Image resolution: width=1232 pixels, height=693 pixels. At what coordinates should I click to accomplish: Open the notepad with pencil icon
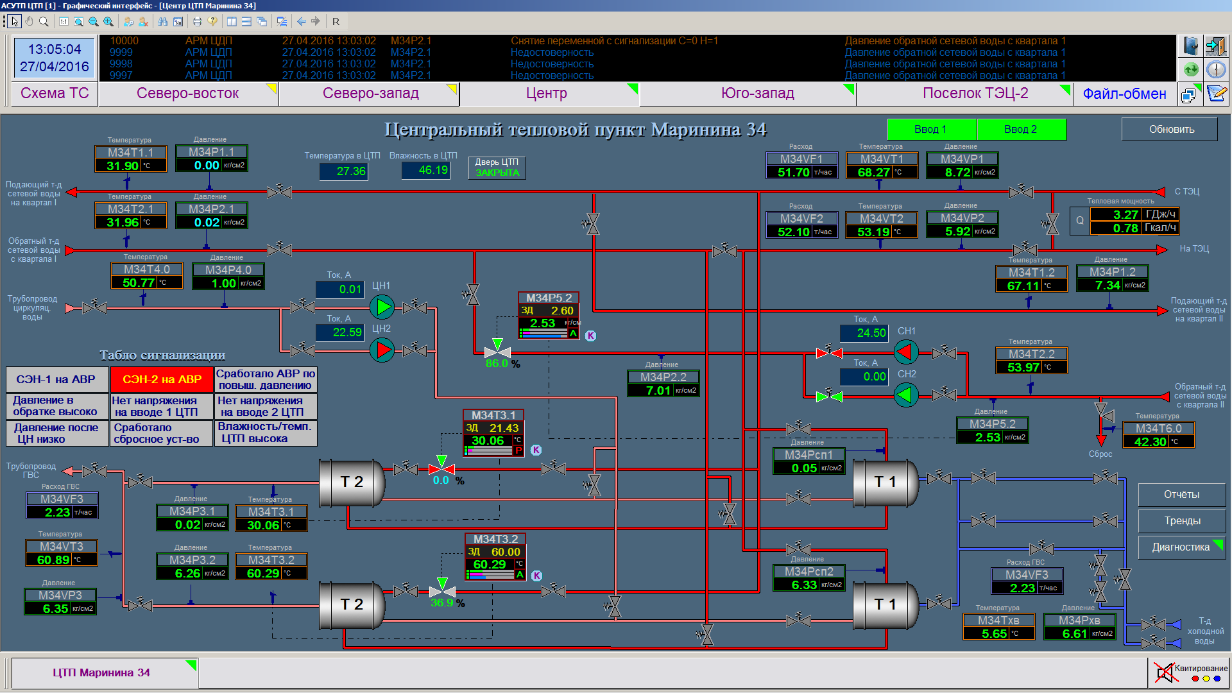tap(1217, 94)
